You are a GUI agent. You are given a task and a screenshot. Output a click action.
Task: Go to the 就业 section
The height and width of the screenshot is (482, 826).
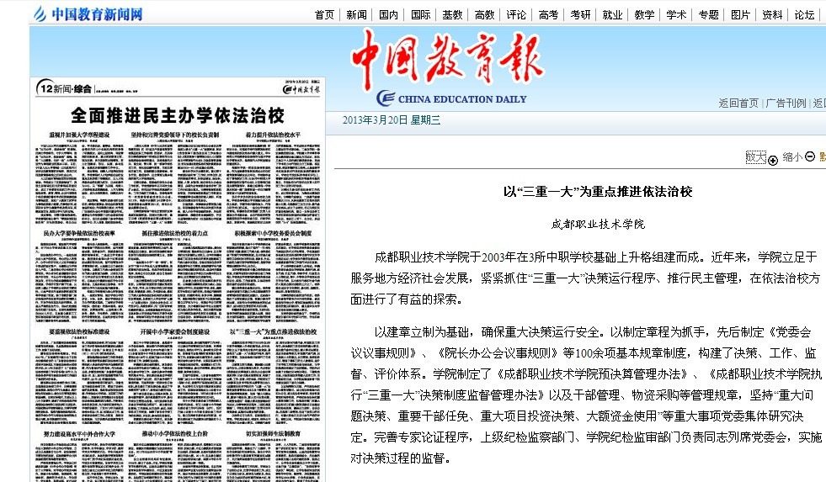613,15
